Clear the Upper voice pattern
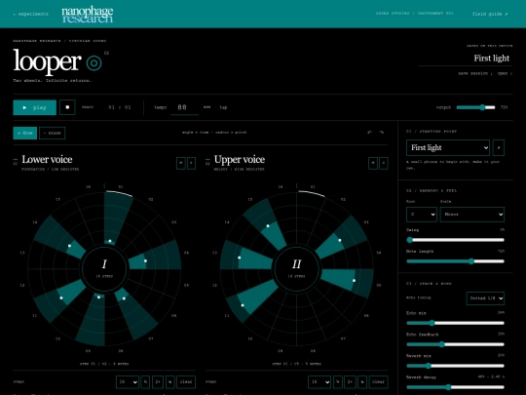 [378, 382]
